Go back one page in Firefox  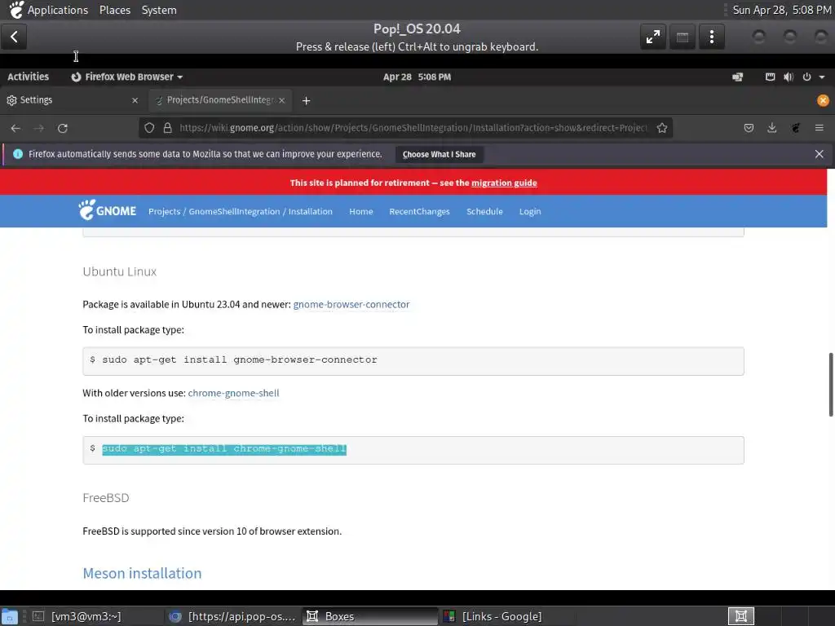(x=15, y=128)
